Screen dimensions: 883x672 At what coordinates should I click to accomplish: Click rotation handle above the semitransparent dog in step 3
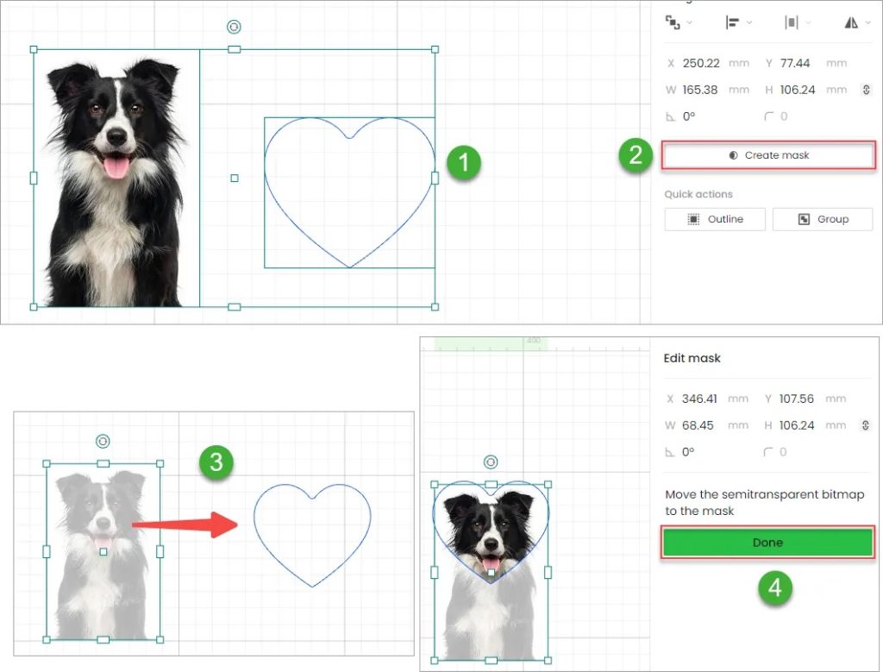click(x=103, y=441)
